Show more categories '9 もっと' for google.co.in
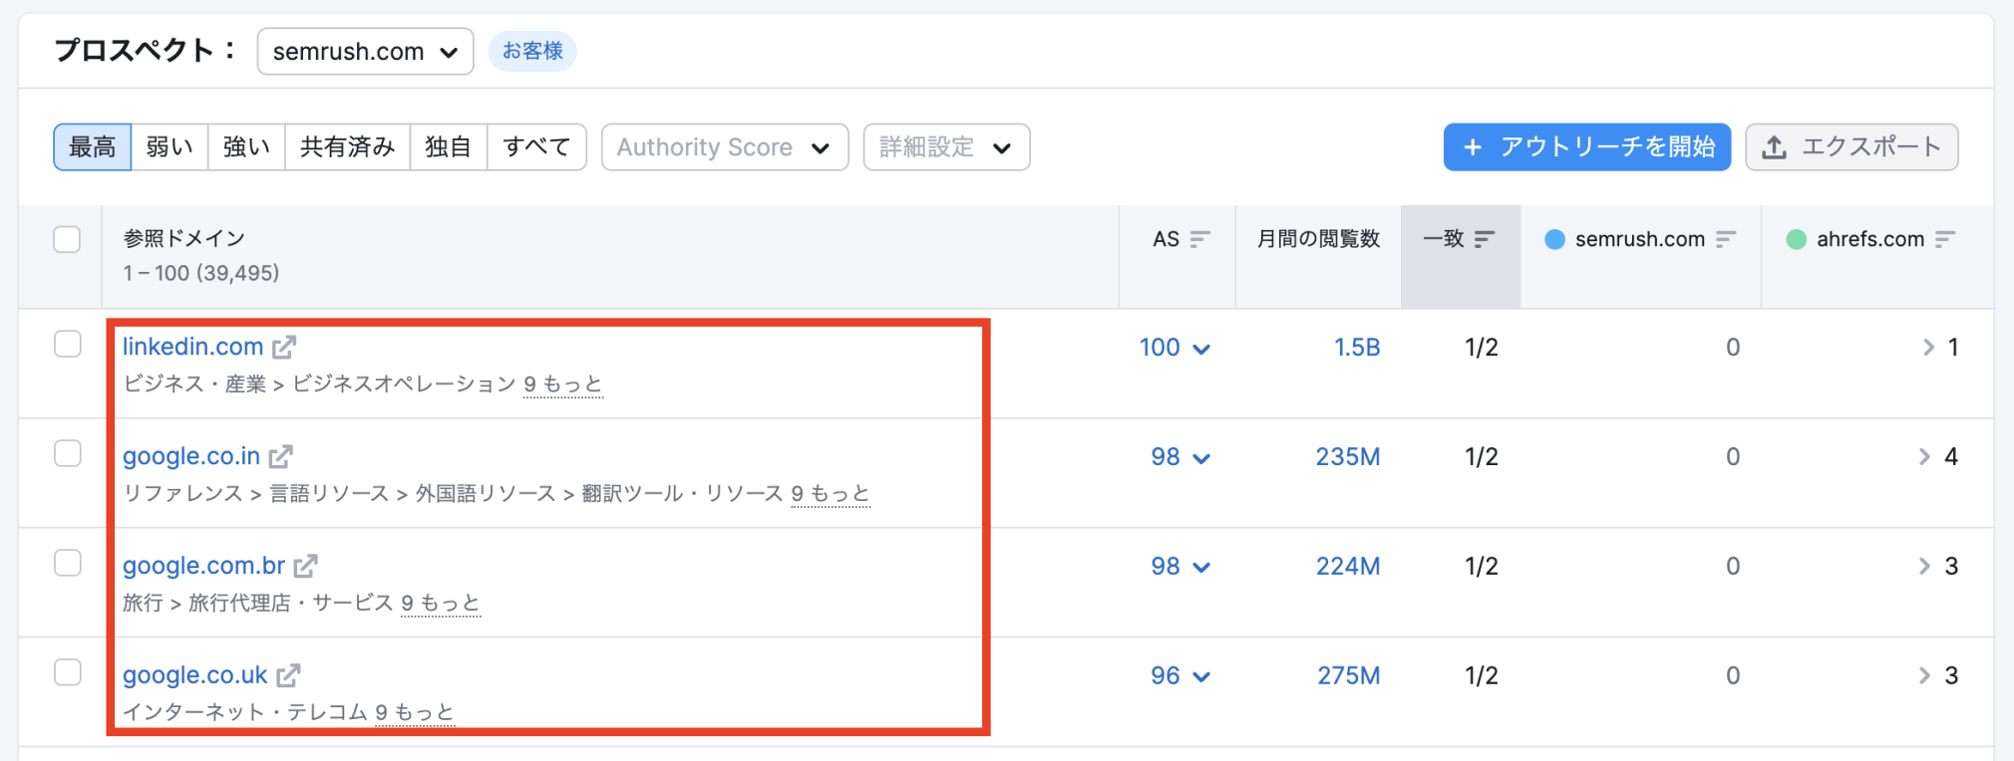Image resolution: width=2014 pixels, height=761 pixels. click(x=831, y=494)
